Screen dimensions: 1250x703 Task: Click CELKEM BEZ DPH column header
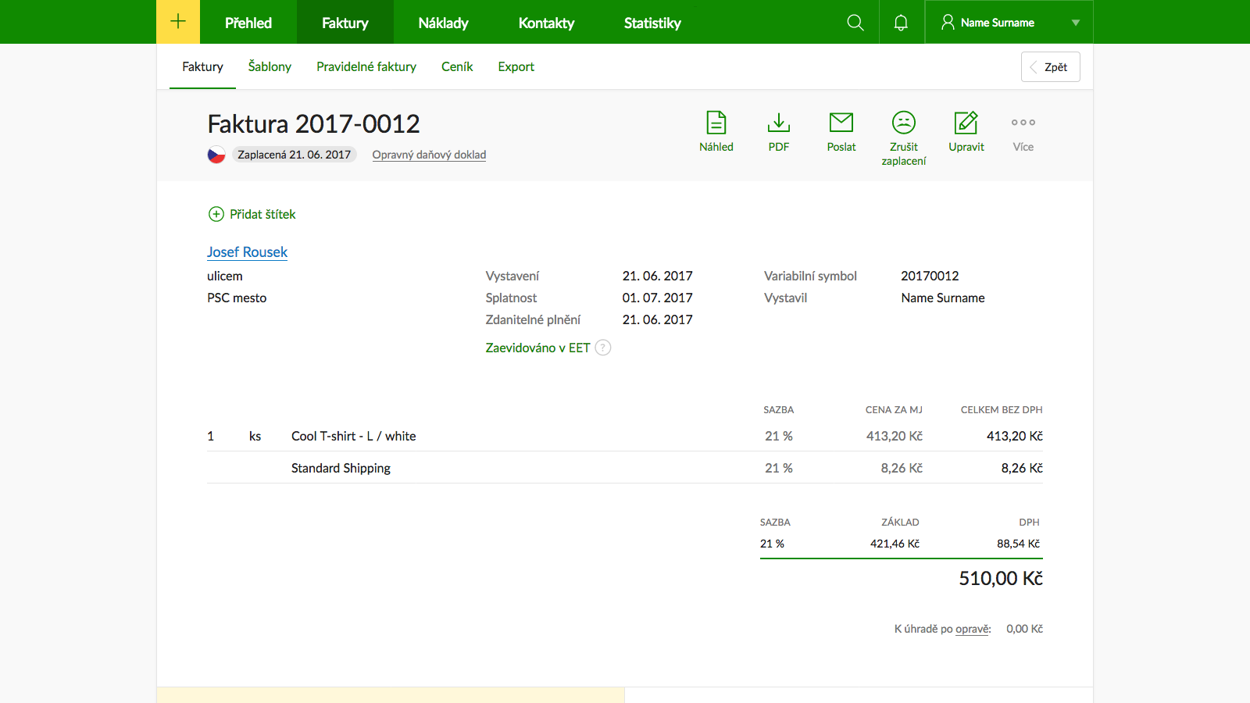coord(1002,409)
